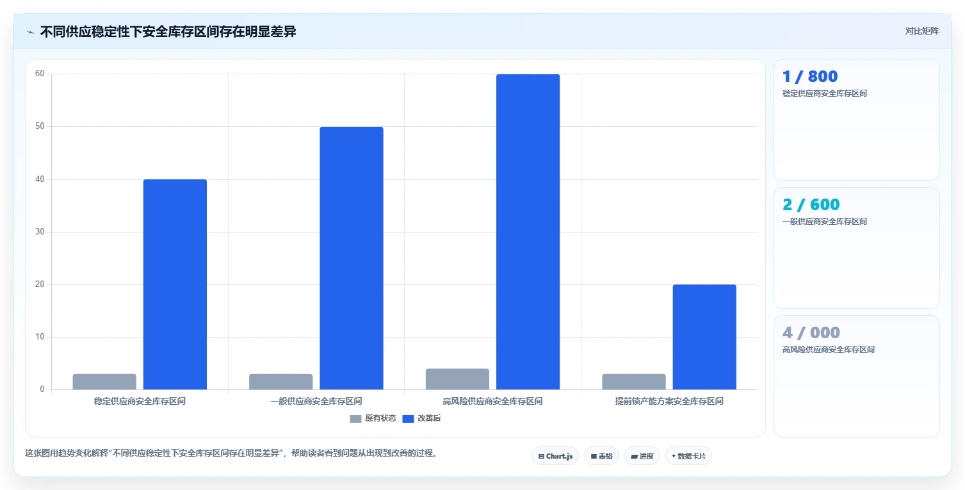Select the 数据卡片 tag
965x490 pixels.
coord(688,456)
